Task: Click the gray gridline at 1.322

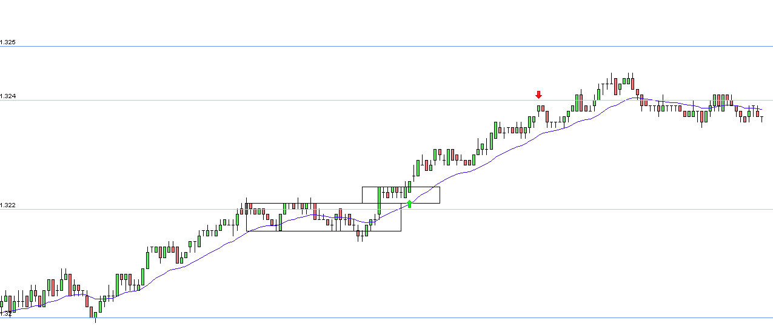Action: [x=386, y=209]
